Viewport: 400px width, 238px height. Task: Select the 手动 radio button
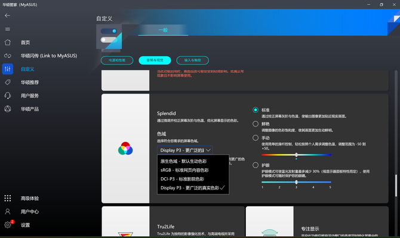point(256,138)
